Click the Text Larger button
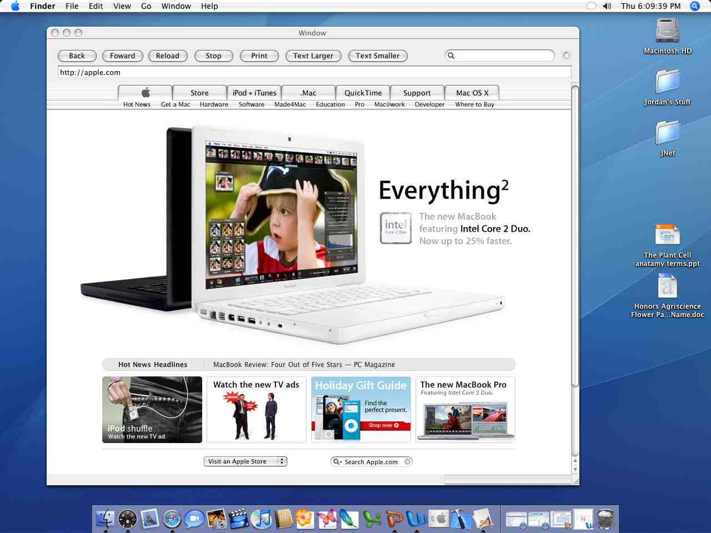This screenshot has height=533, width=711. (x=313, y=56)
